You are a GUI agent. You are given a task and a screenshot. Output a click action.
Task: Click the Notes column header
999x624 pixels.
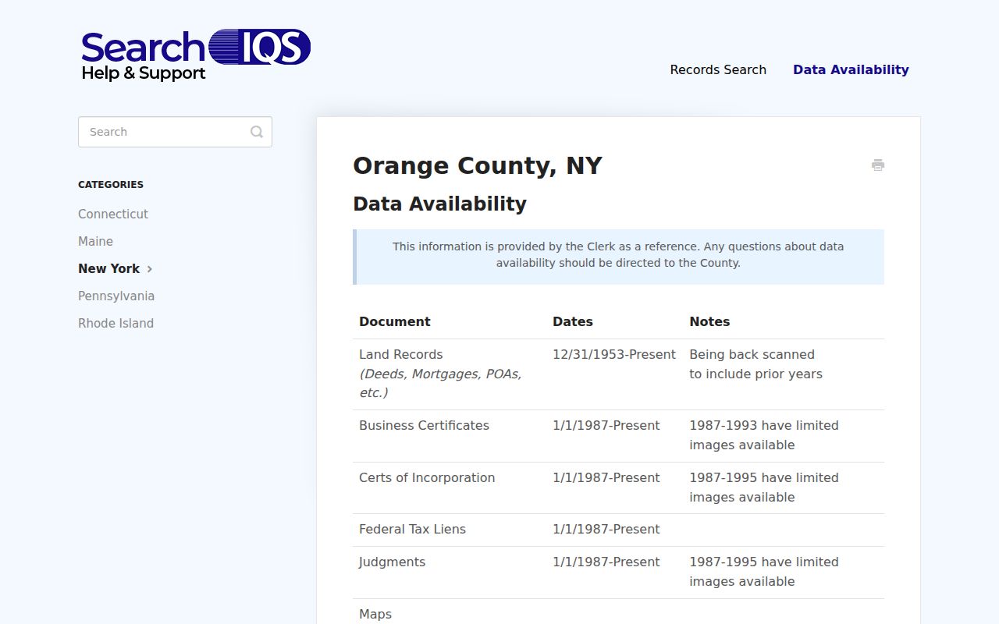click(x=709, y=321)
